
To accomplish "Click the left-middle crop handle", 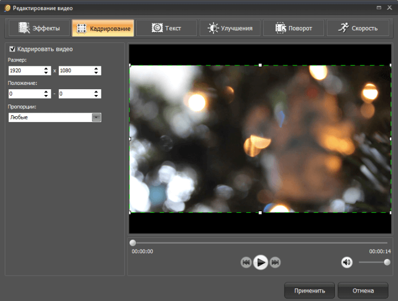I will point(130,139).
